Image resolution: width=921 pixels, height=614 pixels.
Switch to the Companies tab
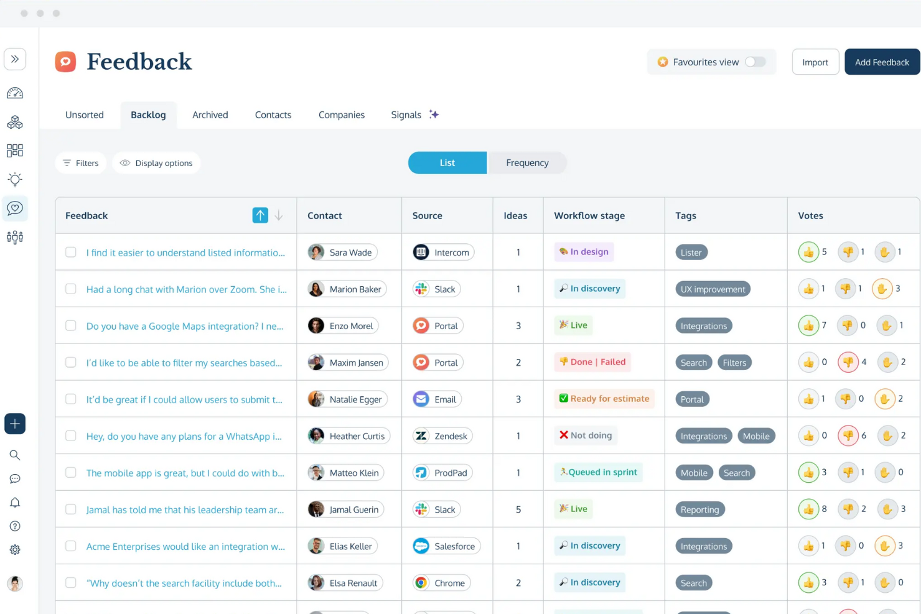point(342,115)
